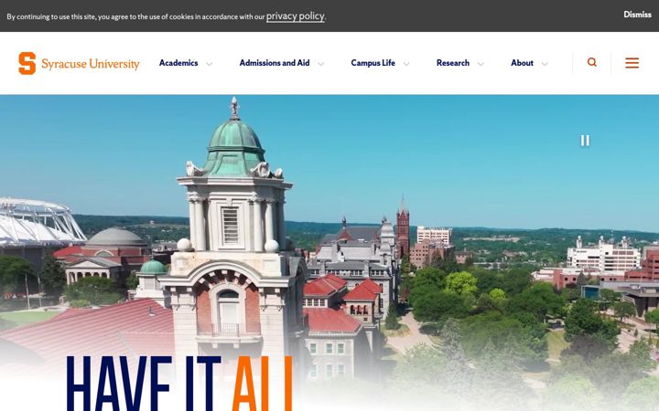Image resolution: width=659 pixels, height=411 pixels.
Task: Expand the Research chevron
Action: [481, 64]
